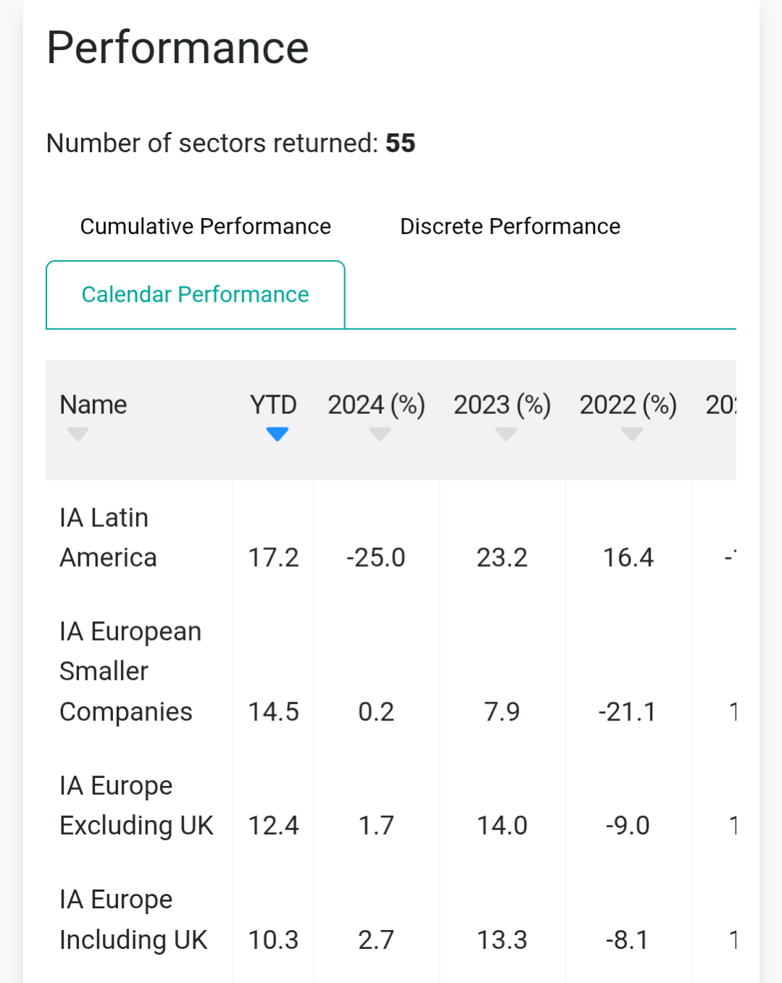Open IA Europe Including UK sector
Viewport: 782px width, 983px height.
(x=133, y=919)
